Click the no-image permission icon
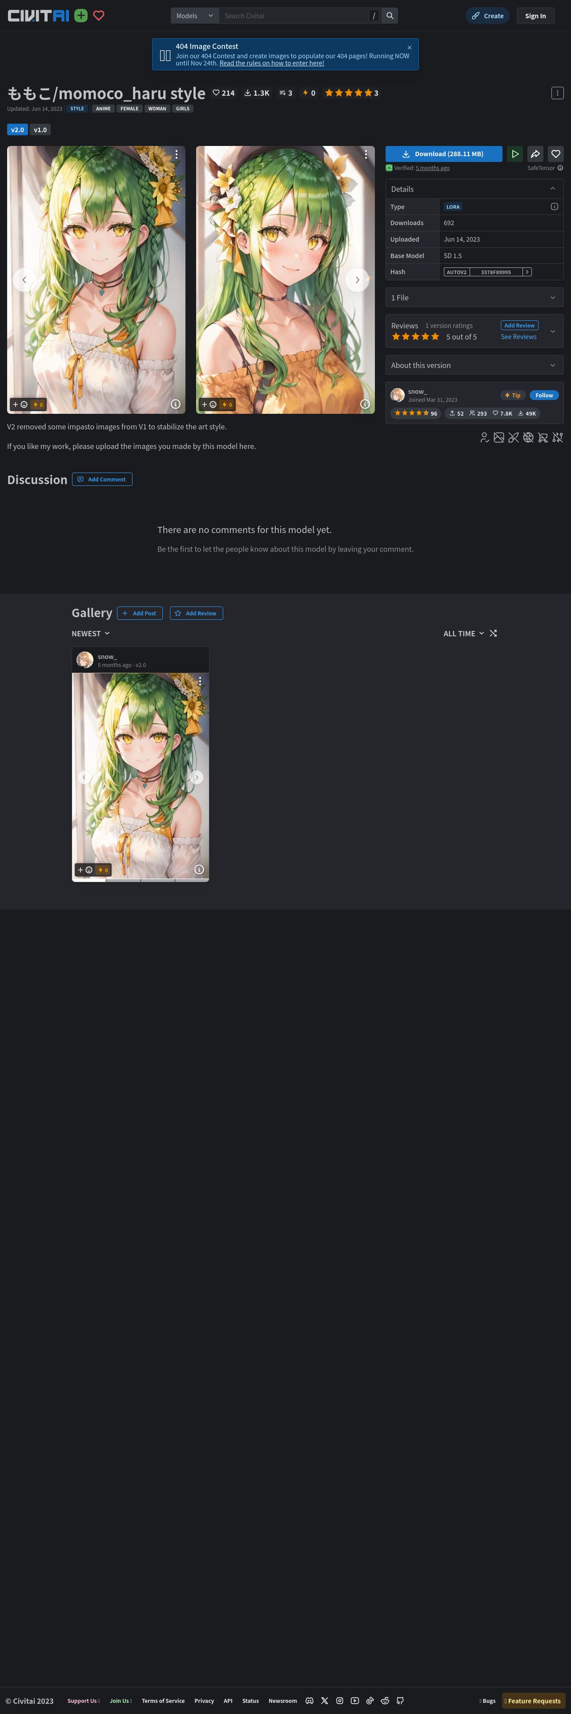The width and height of the screenshot is (571, 1714). [x=499, y=437]
